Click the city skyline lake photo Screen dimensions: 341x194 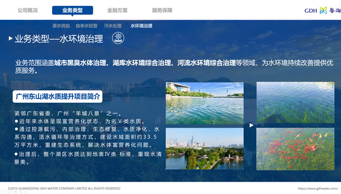pos(205,149)
